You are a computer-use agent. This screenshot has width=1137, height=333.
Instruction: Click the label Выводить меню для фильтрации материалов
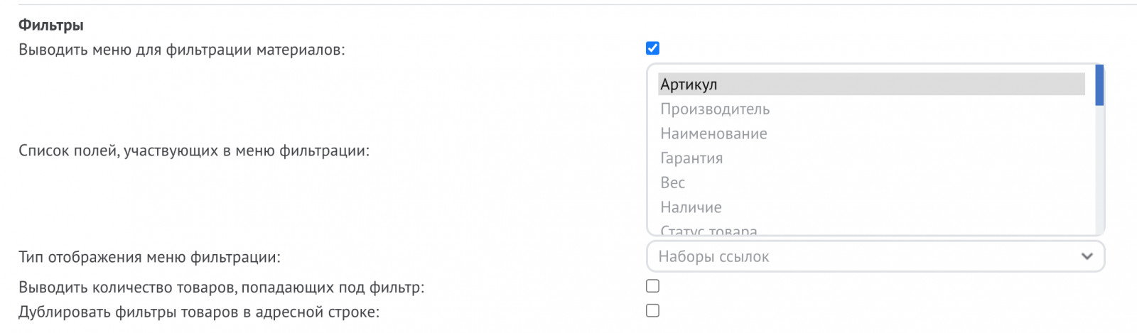click(182, 50)
